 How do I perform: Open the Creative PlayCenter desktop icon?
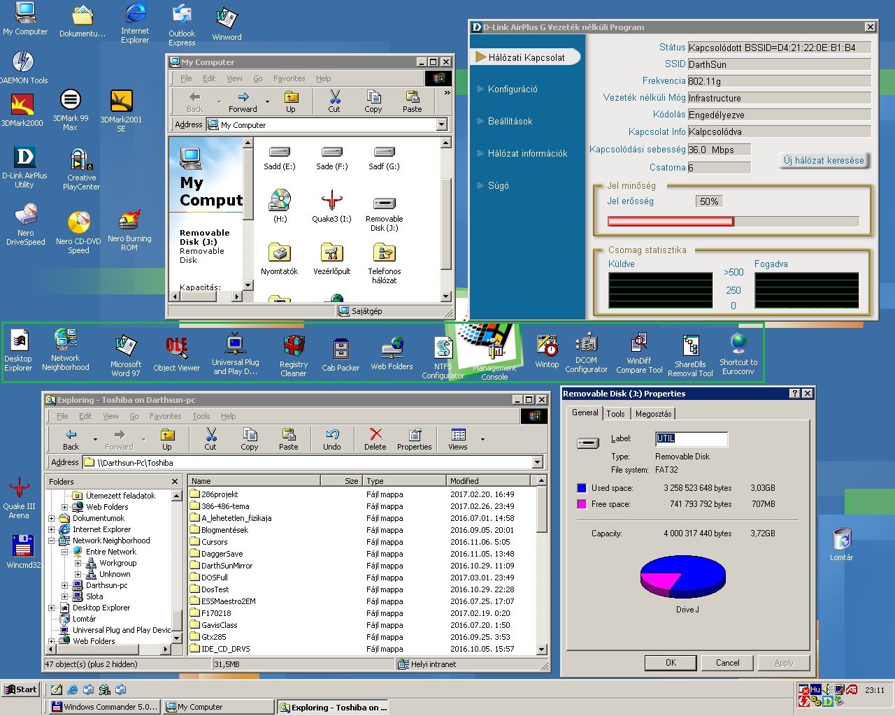81,169
